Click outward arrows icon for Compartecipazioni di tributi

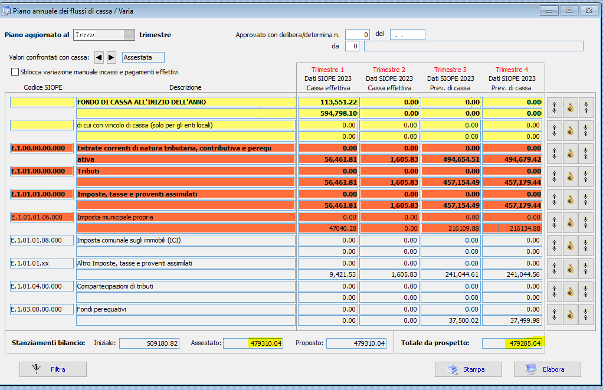(x=554, y=291)
